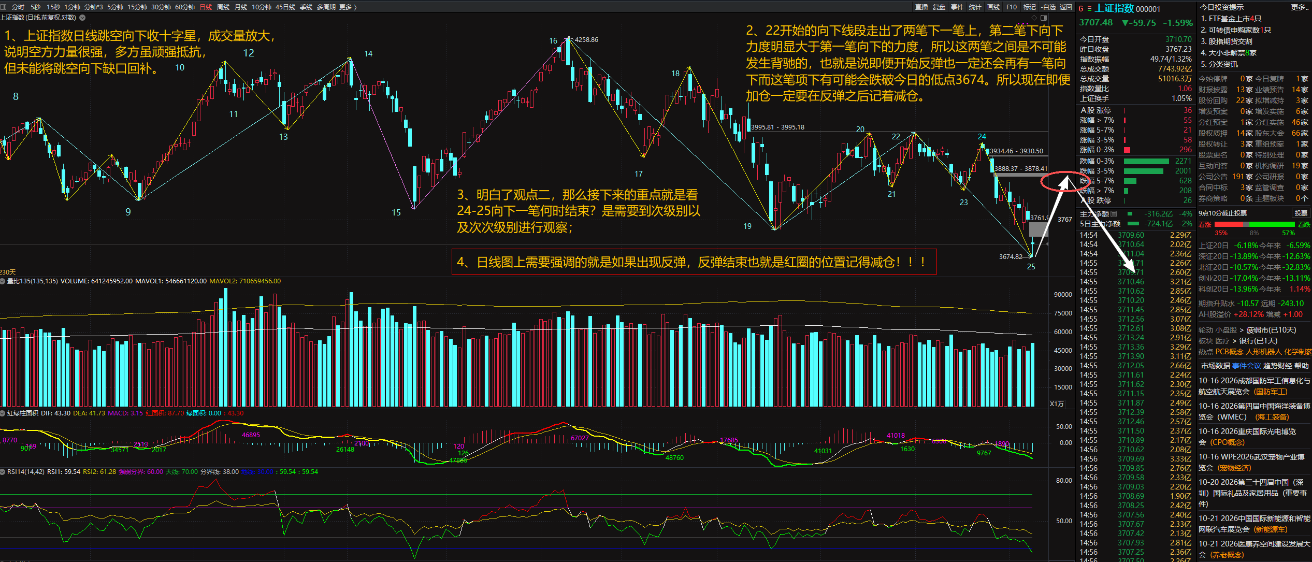1312x562 pixels.
Task: Select the 月线 period tab
Action: [241, 7]
